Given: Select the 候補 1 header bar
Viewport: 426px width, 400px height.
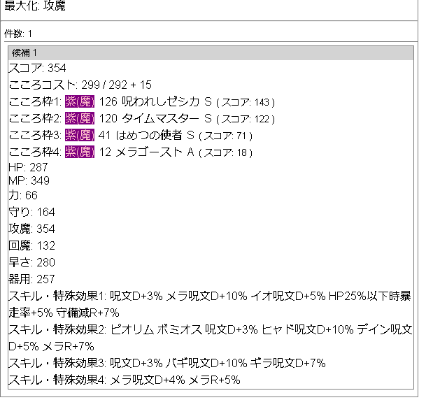Looking at the screenshot, I should (x=211, y=53).
